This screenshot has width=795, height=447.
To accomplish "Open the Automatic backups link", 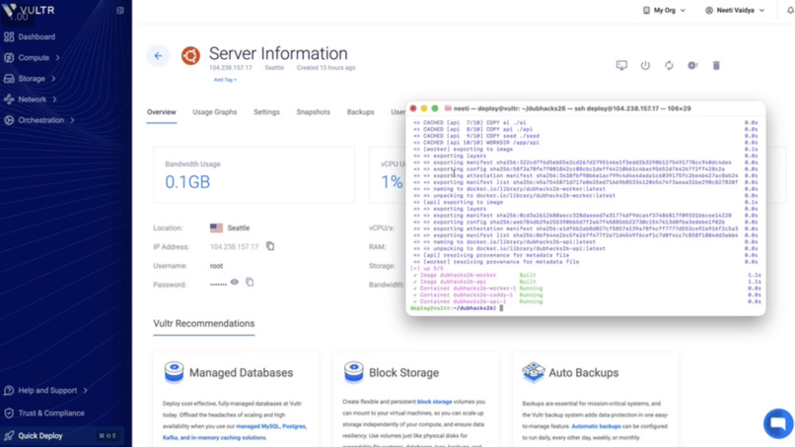I will pos(596,426).
